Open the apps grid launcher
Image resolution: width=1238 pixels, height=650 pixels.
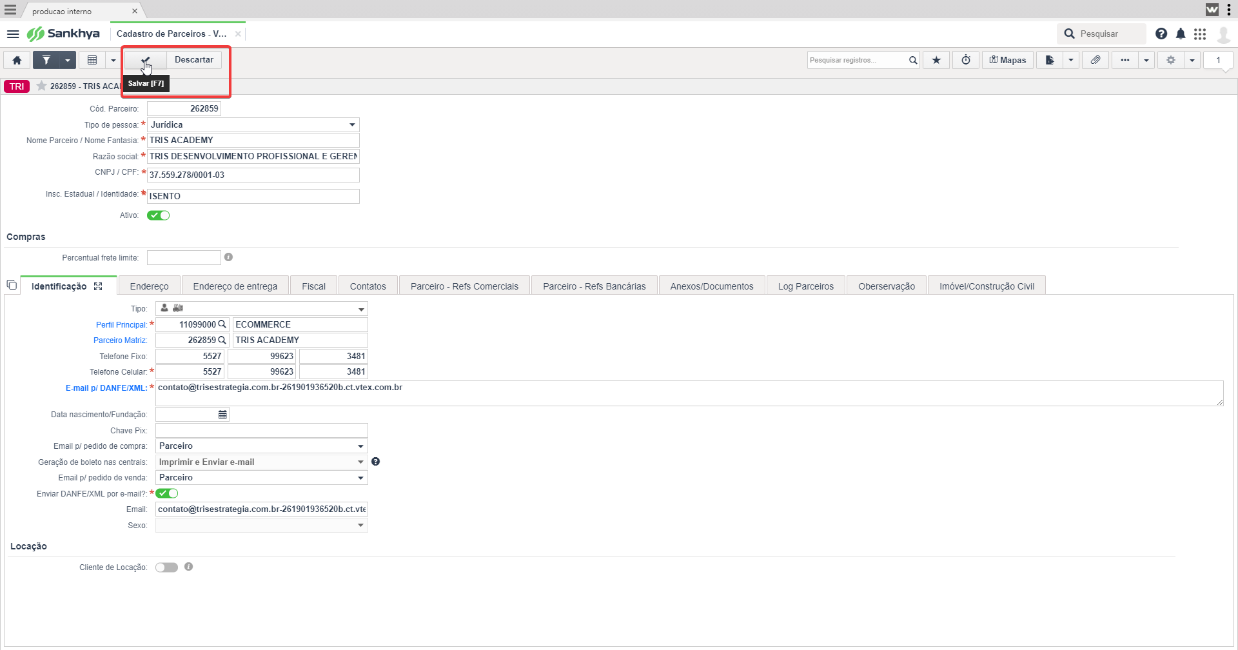[x=1200, y=34]
